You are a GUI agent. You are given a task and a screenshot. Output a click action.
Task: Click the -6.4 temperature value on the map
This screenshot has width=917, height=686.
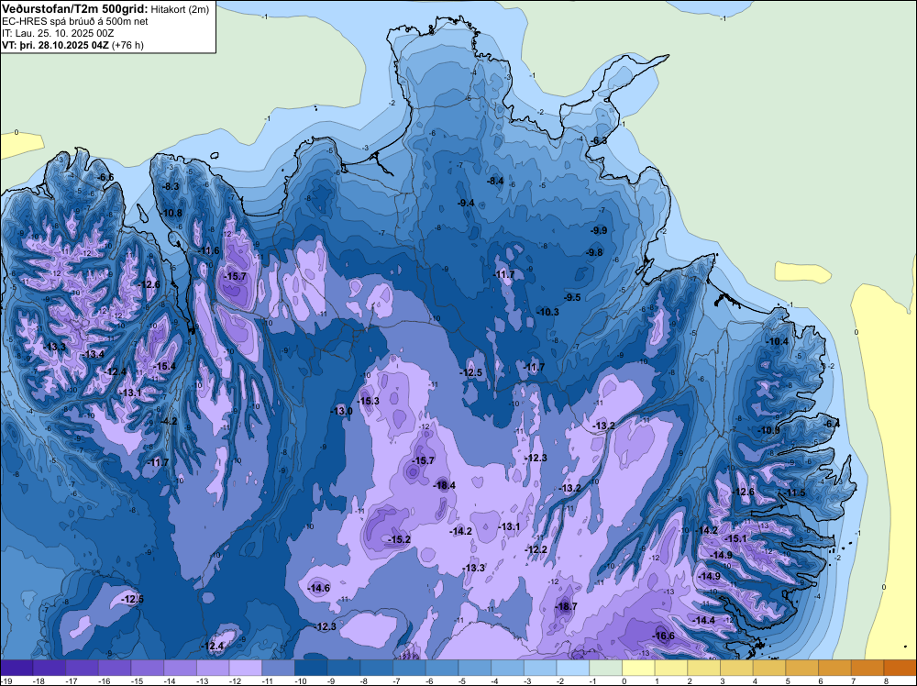831,425
